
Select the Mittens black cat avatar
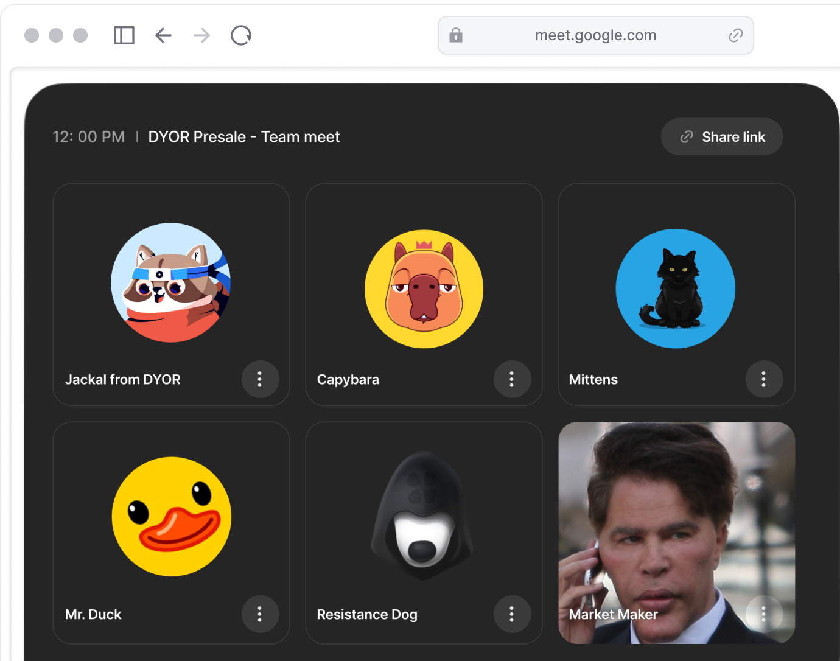(676, 289)
